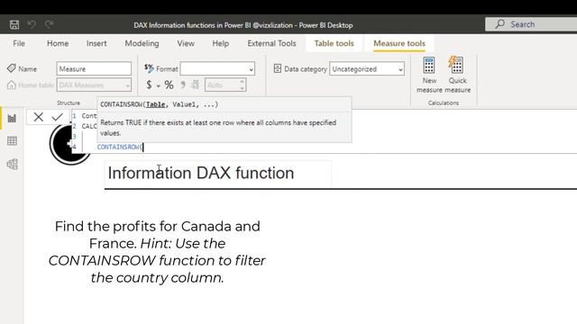Screen dimensions: 577x324
Task: Switch to the Insert ribbon tab
Action: [96, 43]
